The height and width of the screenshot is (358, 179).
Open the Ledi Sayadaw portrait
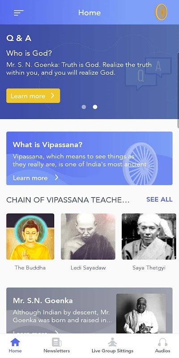click(88, 237)
